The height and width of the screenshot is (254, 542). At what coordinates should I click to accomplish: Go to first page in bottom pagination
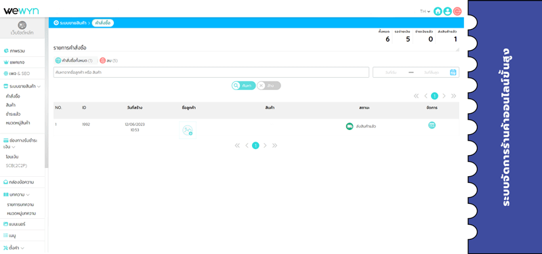coord(237,146)
